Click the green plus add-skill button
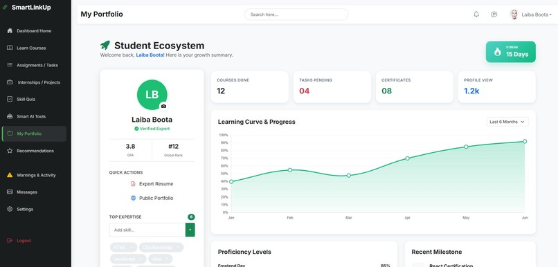This screenshot has width=558, height=267. tap(190, 230)
